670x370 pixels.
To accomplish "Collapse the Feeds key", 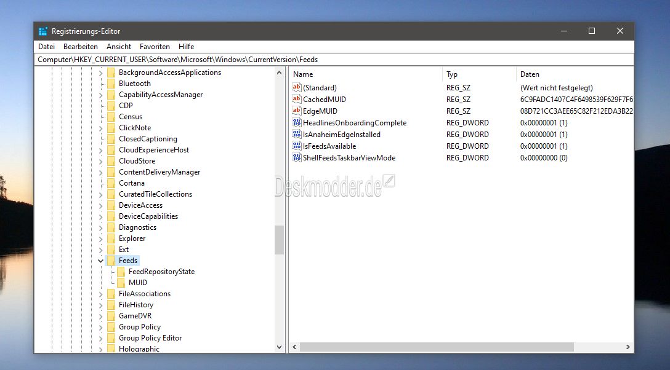I will pyautogui.click(x=101, y=261).
